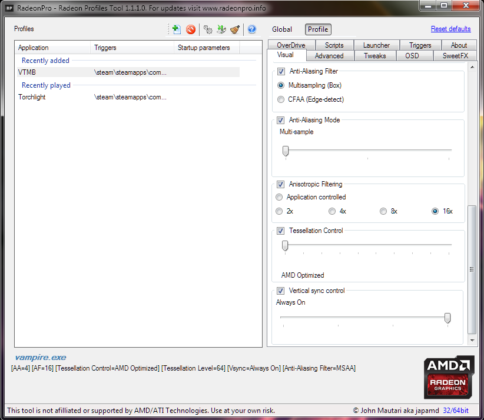Toggle the Anti-Aliasing Mode checkbox

[x=280, y=120]
